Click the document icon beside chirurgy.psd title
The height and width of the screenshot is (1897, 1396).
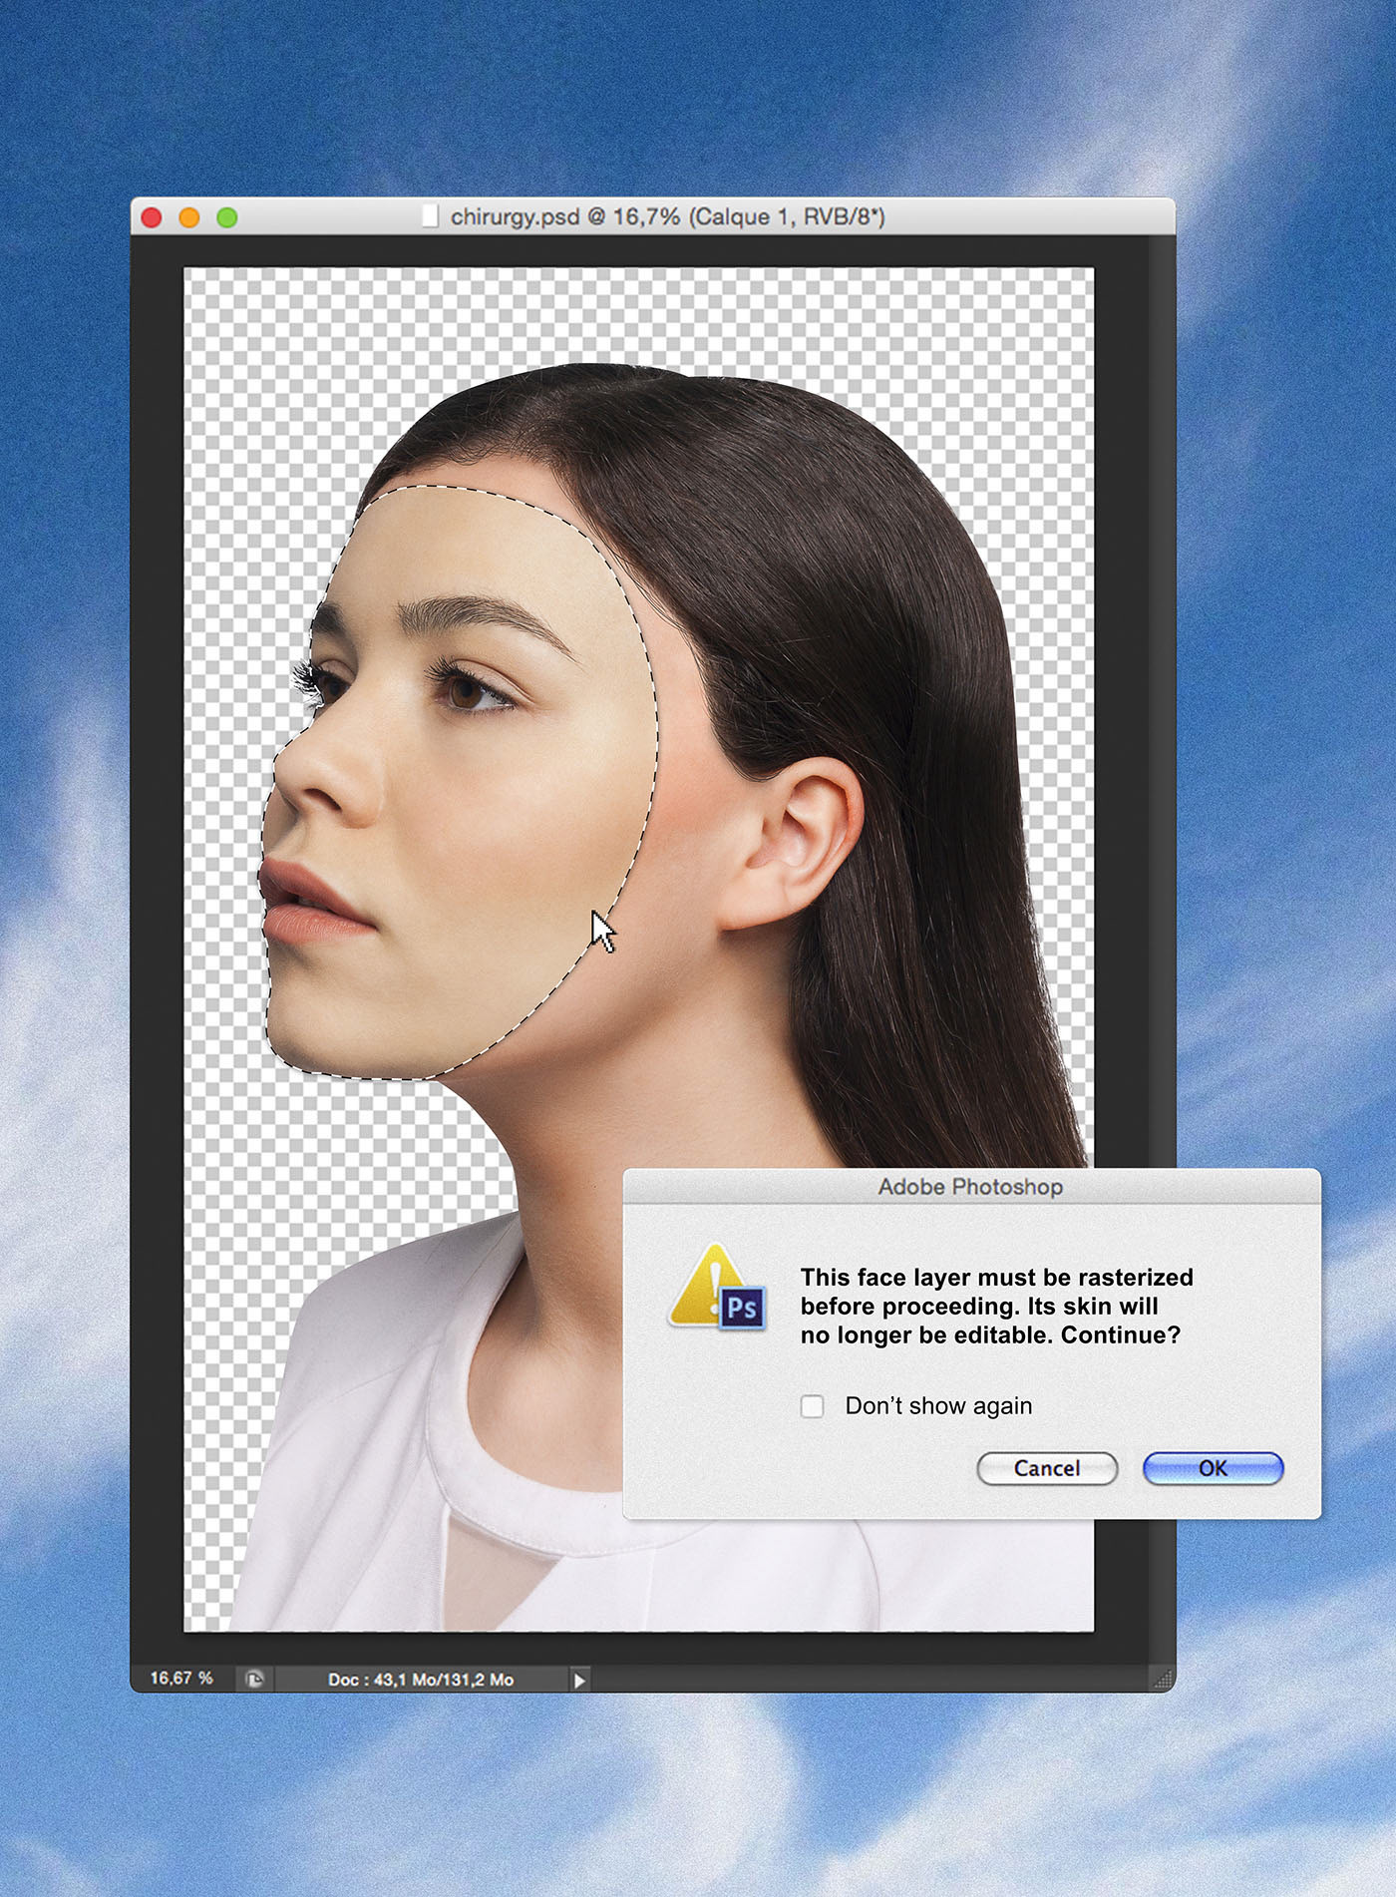tap(430, 216)
